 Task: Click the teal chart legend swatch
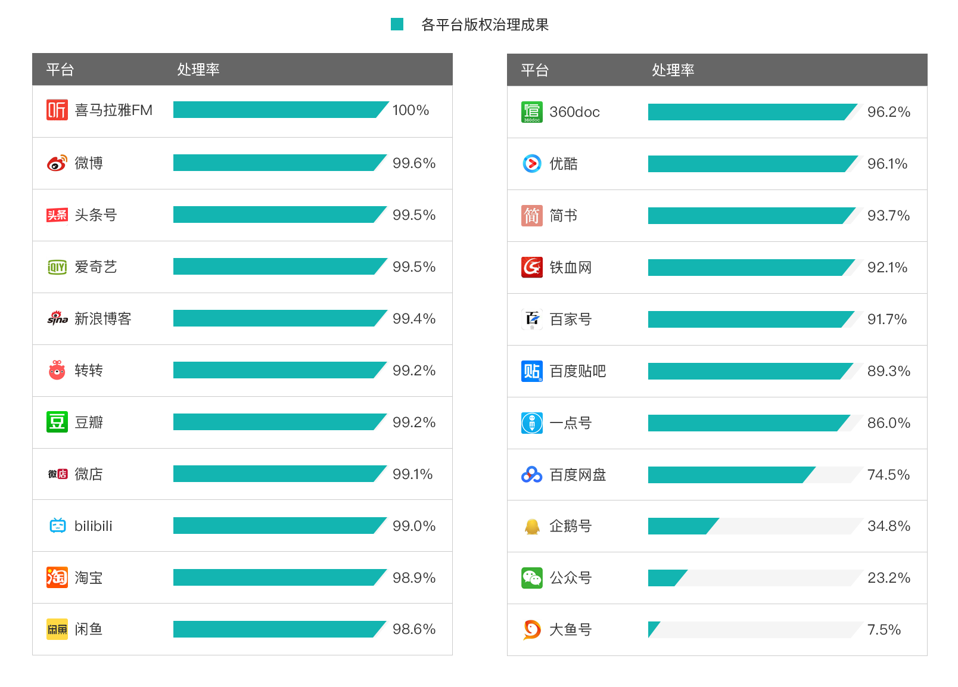point(397,24)
